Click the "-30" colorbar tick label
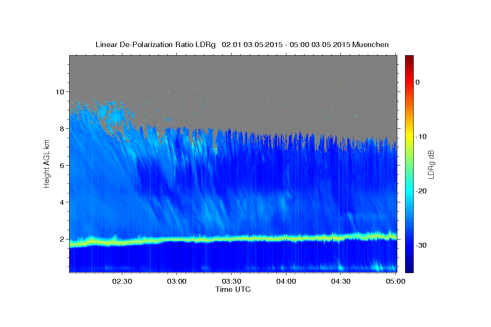 [421, 245]
